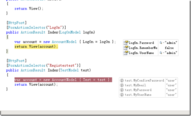Click the first [HttpPost] attribute
191x116 pixels.
point(16,23)
